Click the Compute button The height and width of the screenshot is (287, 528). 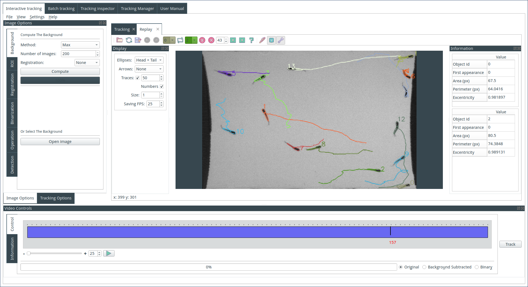[60, 71]
